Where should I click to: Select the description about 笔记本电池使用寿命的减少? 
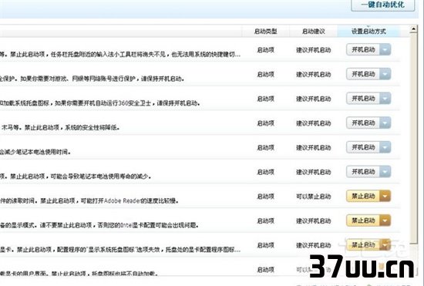click(76, 177)
